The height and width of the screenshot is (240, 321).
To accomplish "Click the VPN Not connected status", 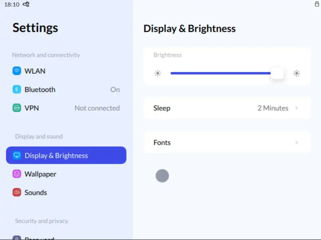I will tap(97, 108).
